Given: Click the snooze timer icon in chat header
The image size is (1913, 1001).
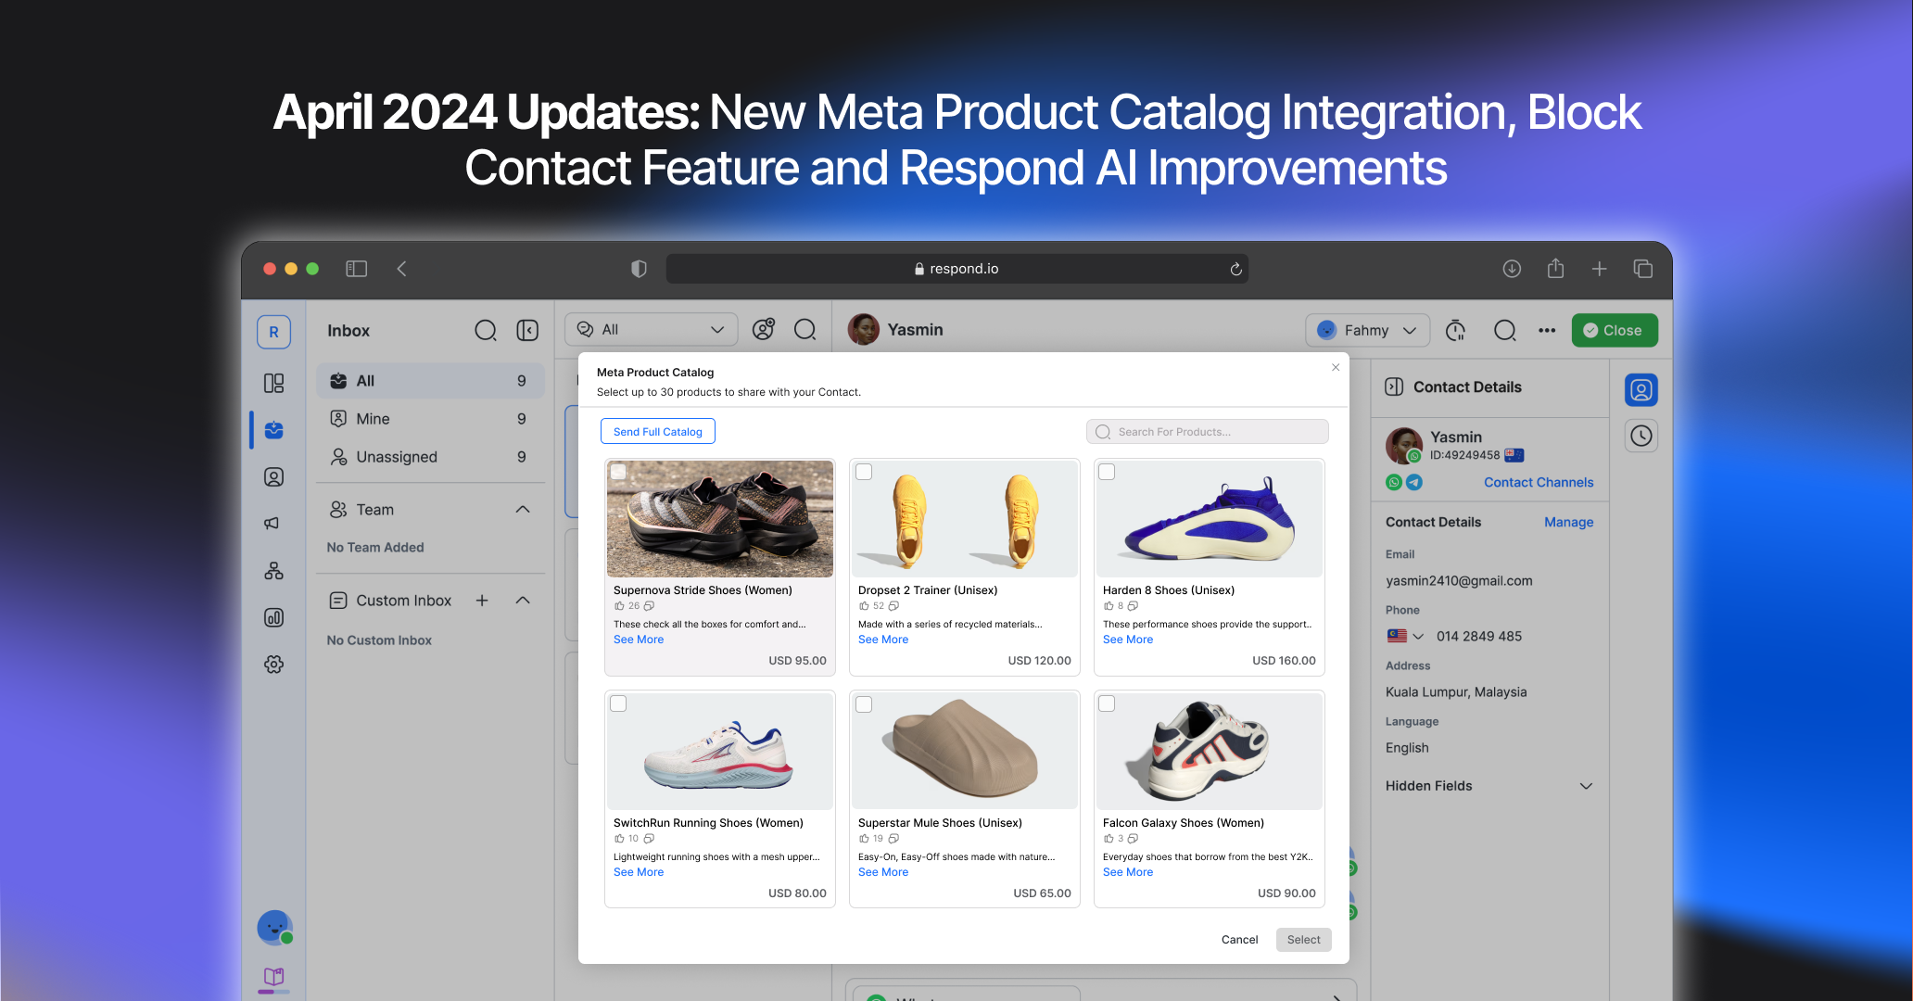Looking at the screenshot, I should (x=1456, y=330).
